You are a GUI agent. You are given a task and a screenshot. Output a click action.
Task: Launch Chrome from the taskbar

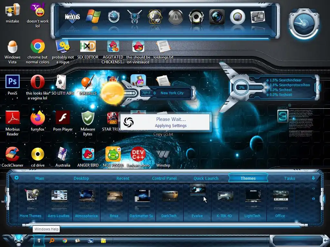65,241
